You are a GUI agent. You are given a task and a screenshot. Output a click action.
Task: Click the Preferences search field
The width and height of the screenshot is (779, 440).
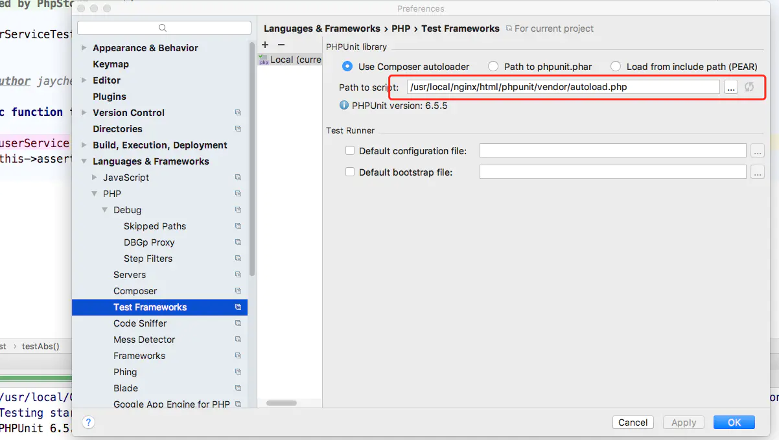tap(164, 28)
